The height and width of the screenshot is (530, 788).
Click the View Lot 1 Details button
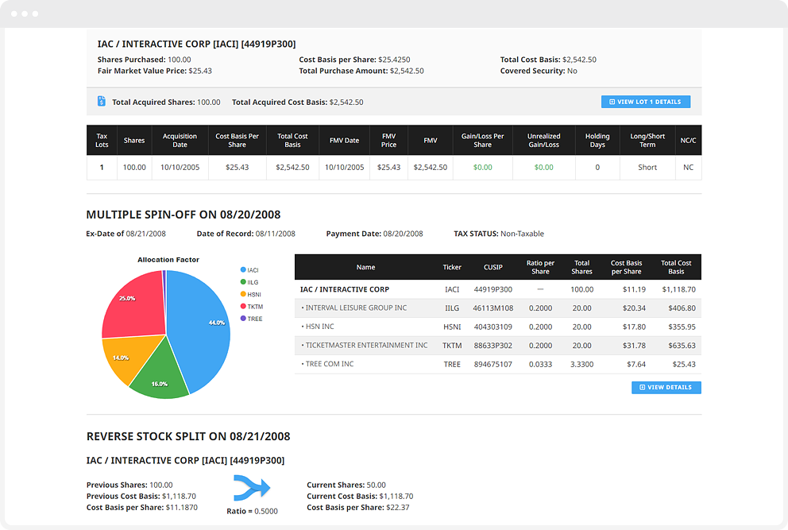coord(646,102)
